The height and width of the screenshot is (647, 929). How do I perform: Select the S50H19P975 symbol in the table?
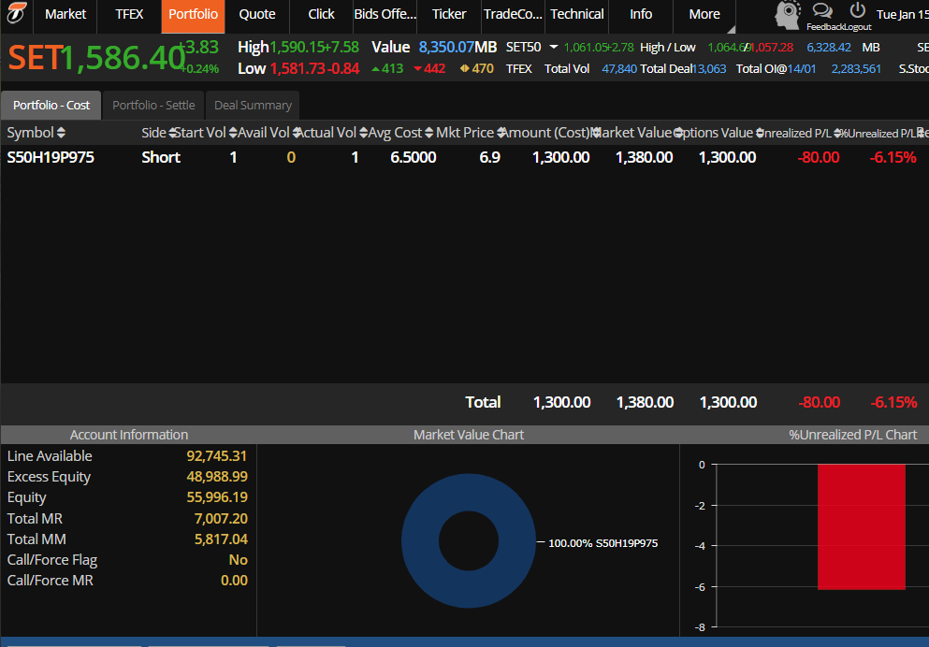(x=51, y=157)
